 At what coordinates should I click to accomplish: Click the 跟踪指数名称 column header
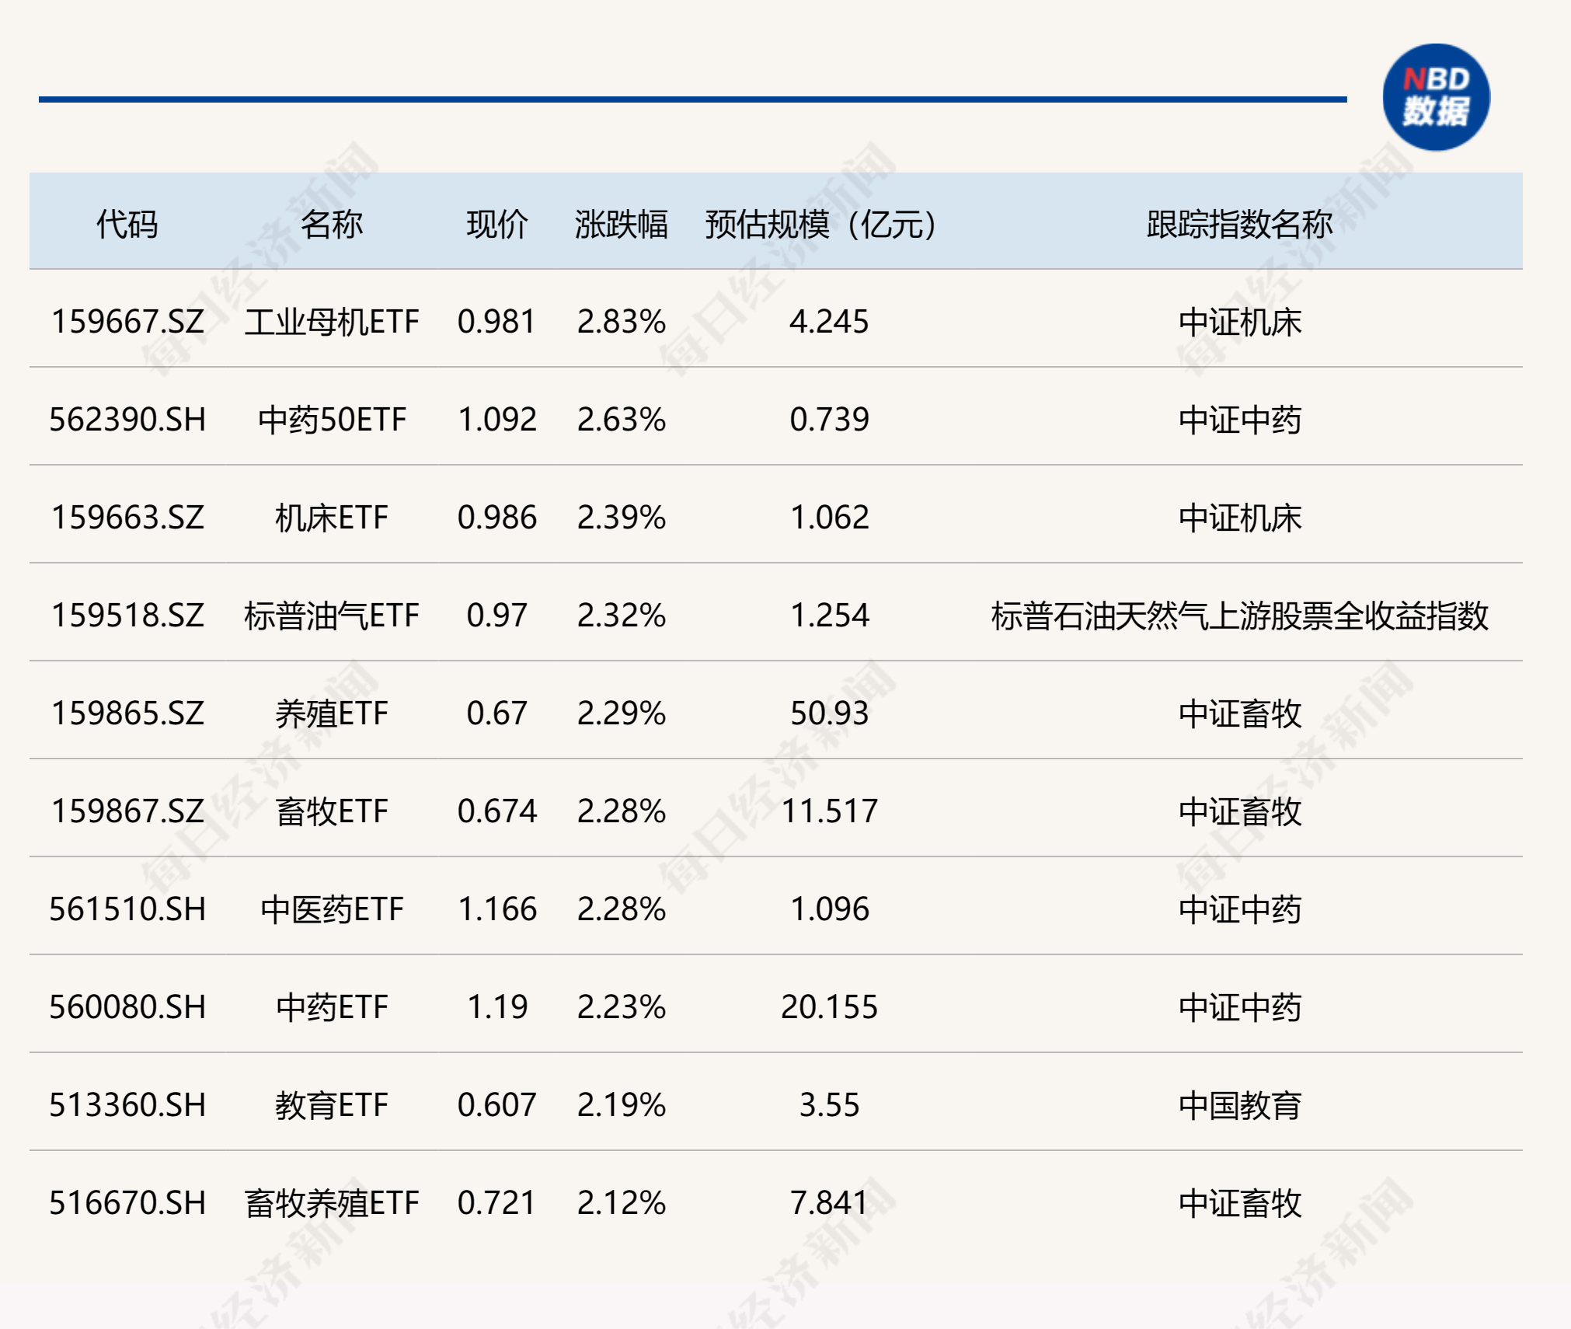pyautogui.click(x=1239, y=225)
